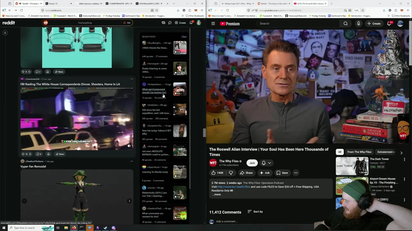Click Reddit page scrollbar thumb
This screenshot has width=412, height=231.
[204, 133]
